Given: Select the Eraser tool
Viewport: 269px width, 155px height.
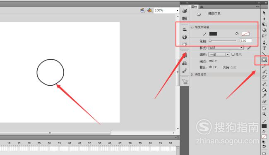Looking at the screenshot, I should [264, 101].
